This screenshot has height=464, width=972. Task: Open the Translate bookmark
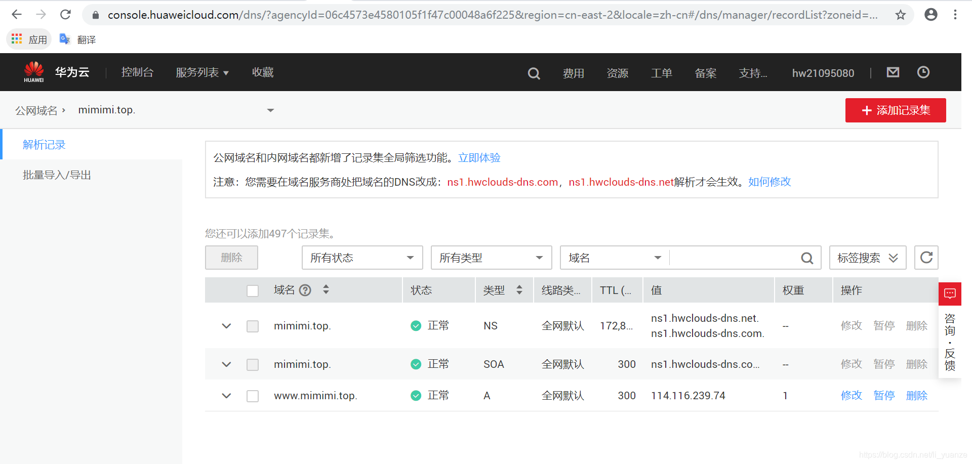[78, 39]
